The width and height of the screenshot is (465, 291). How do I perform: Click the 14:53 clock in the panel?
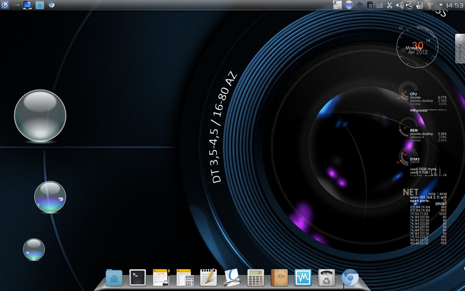tap(454, 5)
